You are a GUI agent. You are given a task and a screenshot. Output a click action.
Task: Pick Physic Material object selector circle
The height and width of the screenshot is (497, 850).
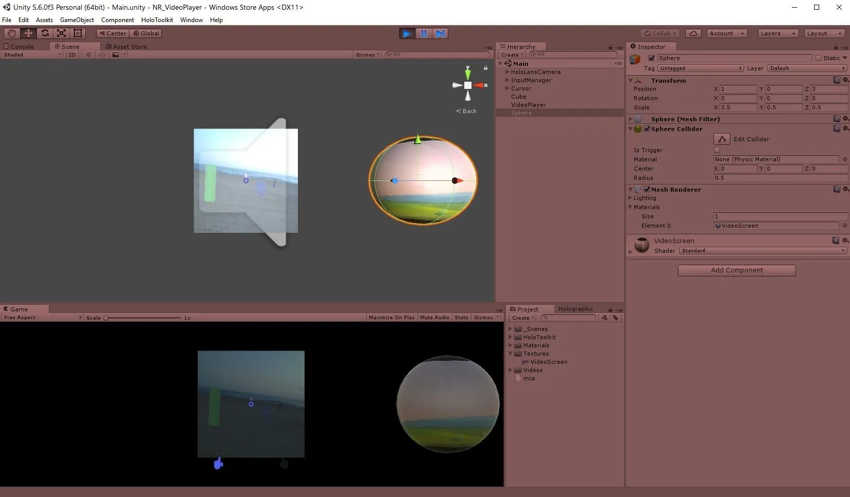pyautogui.click(x=845, y=159)
